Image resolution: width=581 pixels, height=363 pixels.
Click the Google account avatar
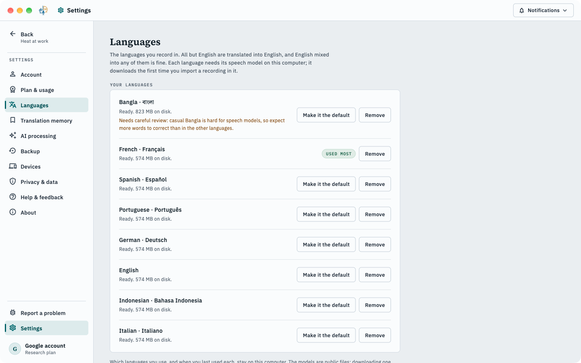[15, 349]
